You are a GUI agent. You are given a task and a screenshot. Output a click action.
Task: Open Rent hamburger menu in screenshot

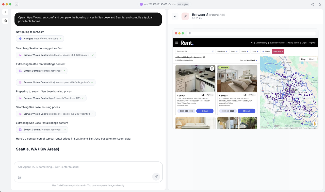(x=177, y=43)
